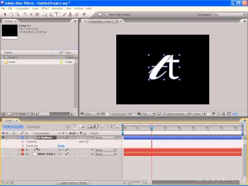Toggle visibility of layer 2 text layer
The height and width of the screenshot is (186, 248).
pyautogui.click(x=3, y=150)
